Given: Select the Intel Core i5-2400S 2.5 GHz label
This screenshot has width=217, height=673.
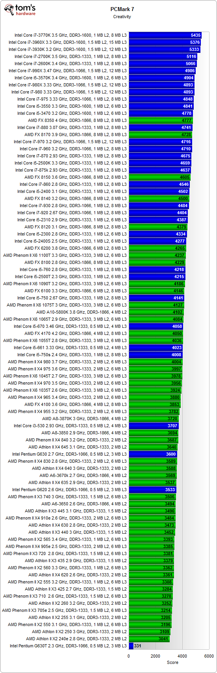Looking at the screenshot, I should 71,241.
